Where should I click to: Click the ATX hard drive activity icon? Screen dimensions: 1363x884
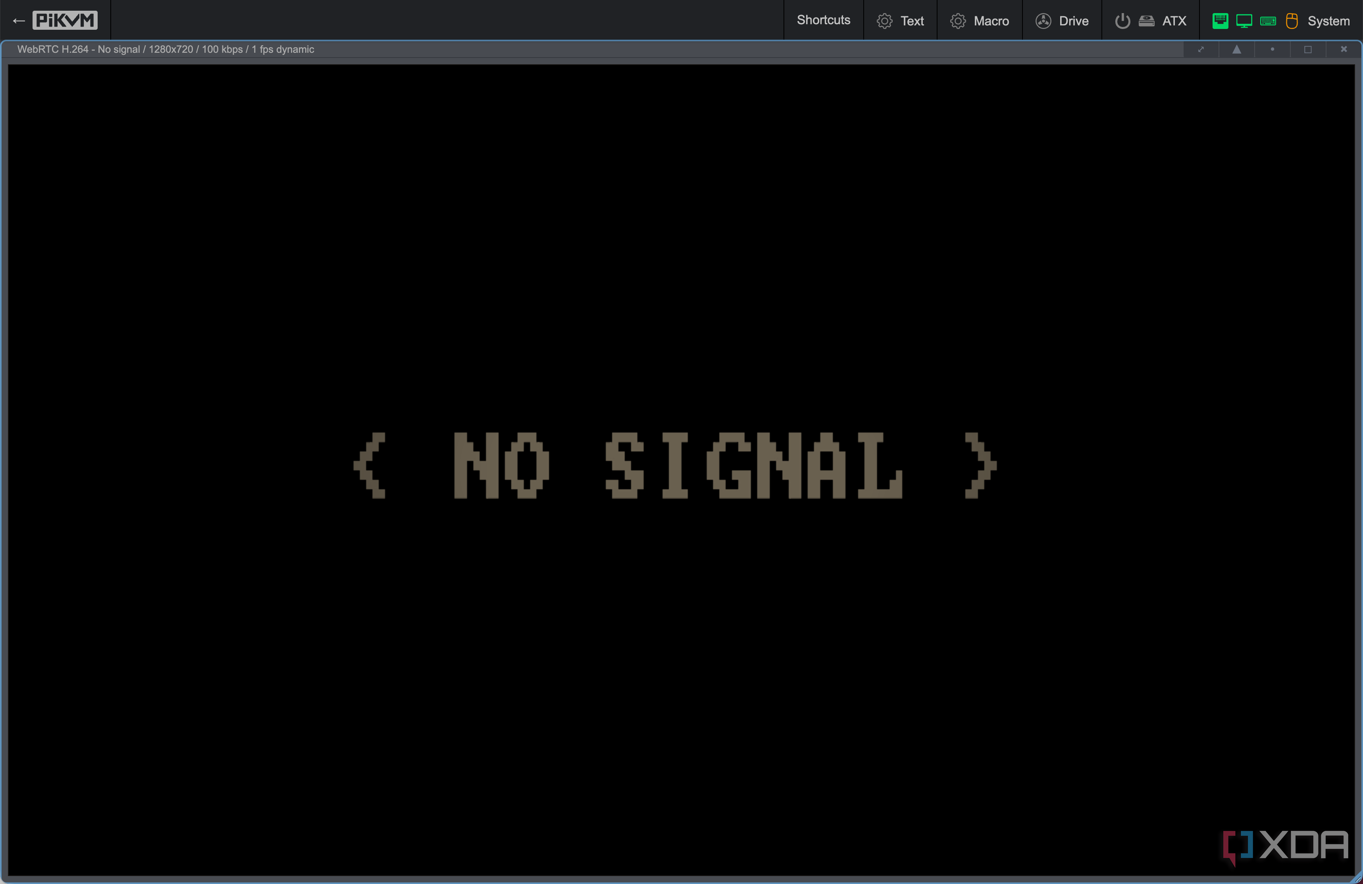1146,21
